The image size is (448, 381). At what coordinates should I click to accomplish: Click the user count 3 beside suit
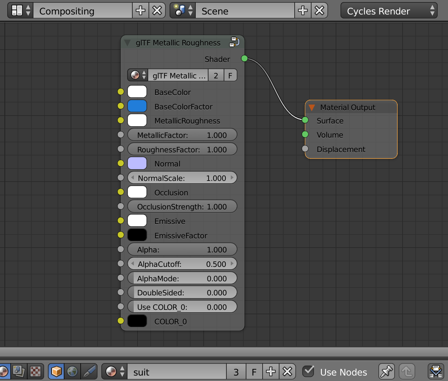point(236,371)
